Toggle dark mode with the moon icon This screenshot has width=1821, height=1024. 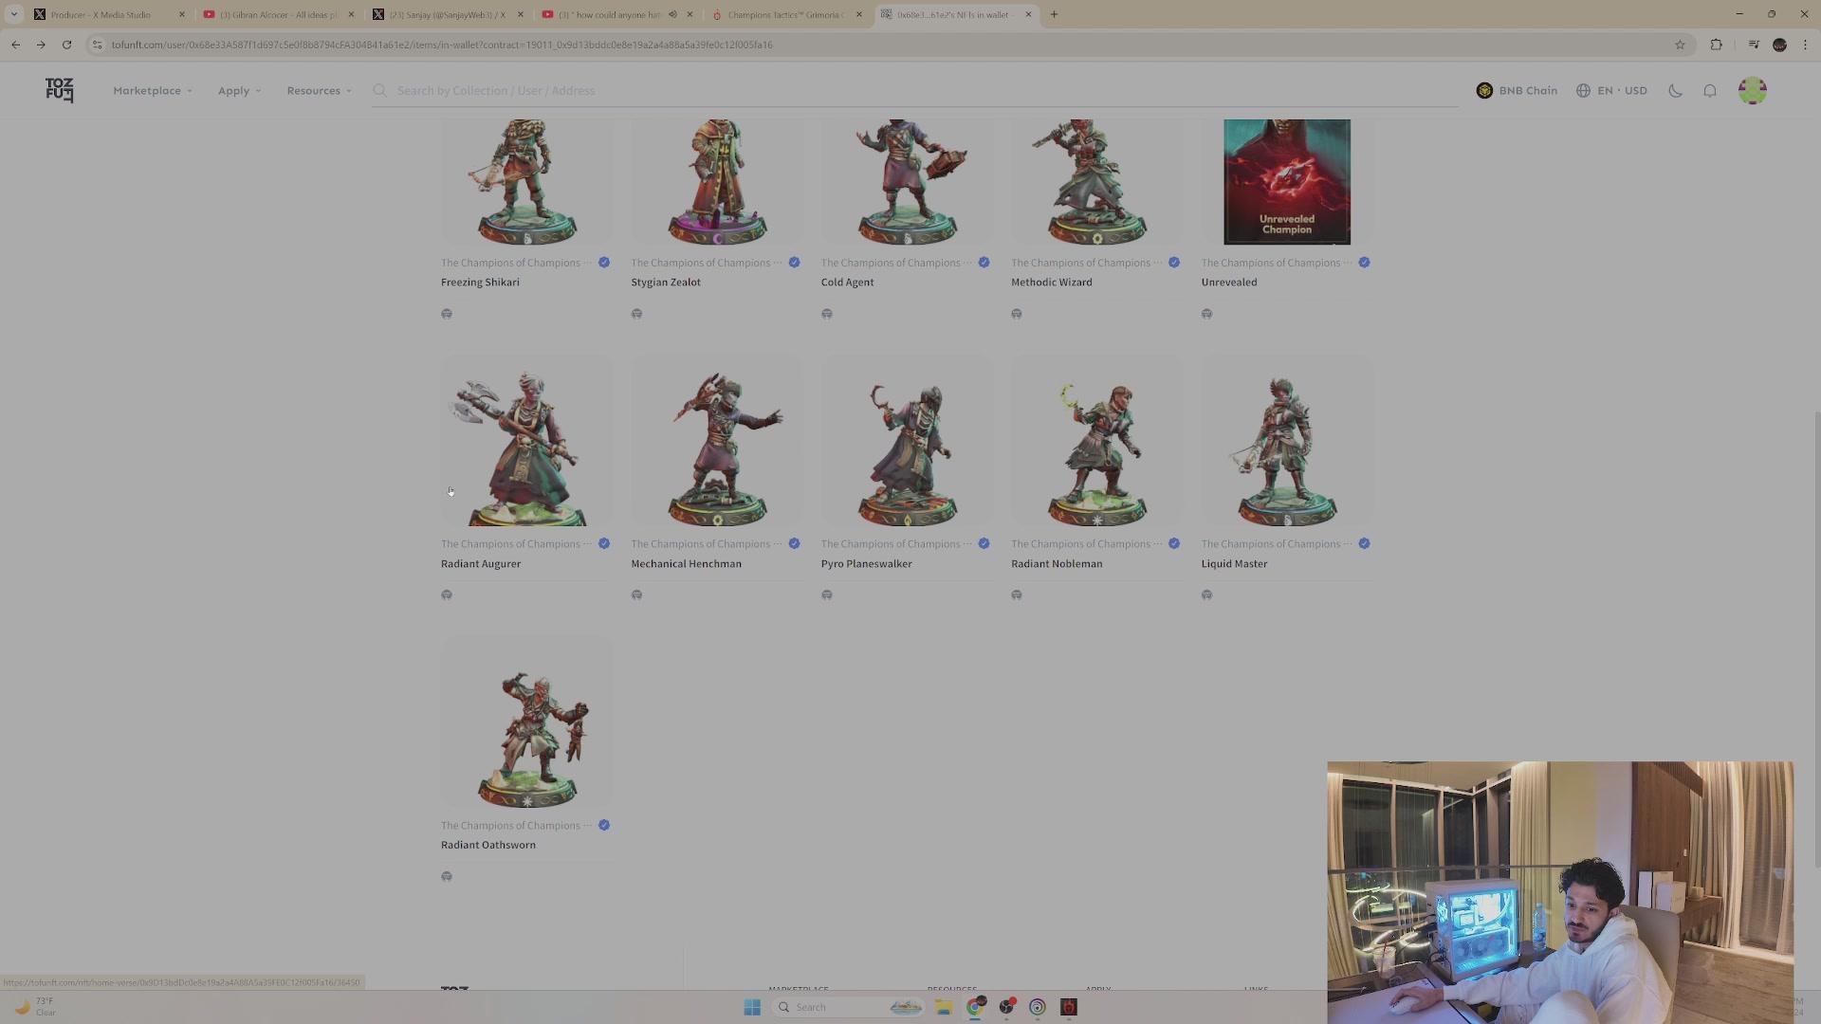coord(1675,91)
